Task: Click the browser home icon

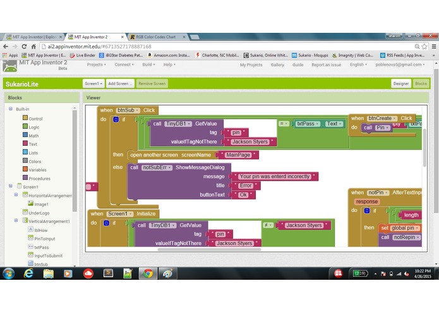Action: coord(33,47)
